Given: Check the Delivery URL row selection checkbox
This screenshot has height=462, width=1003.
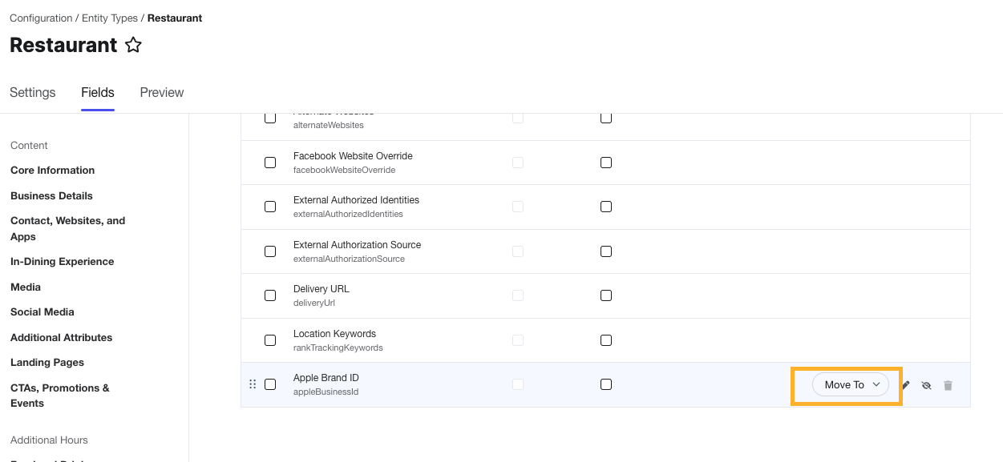Looking at the screenshot, I should pos(270,295).
